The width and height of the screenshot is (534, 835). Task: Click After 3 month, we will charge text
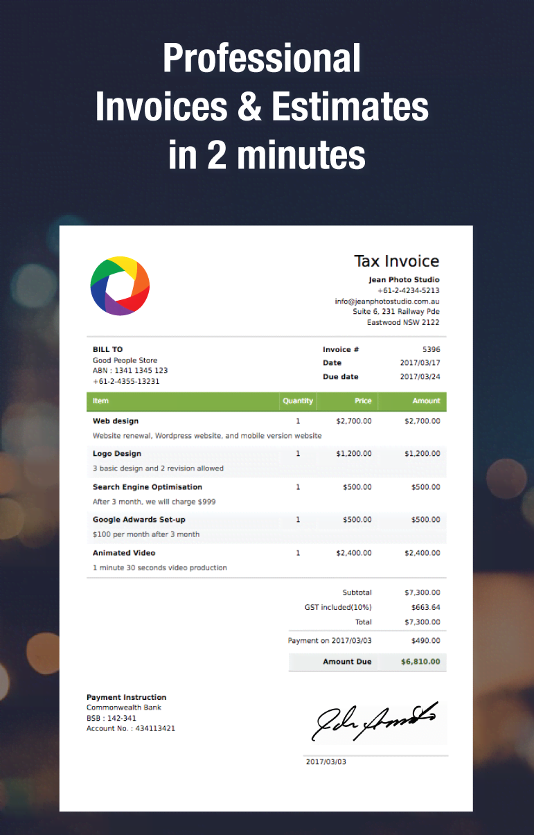(x=154, y=502)
